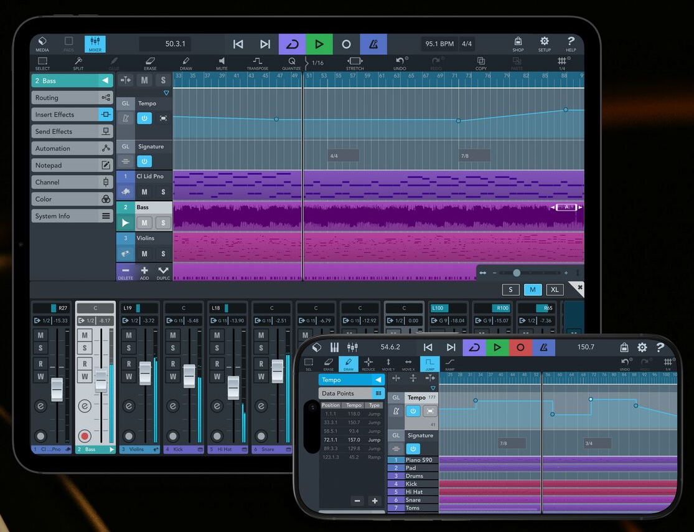Select the Reduce tool on the iPhone
Viewport: 694px width, 532px height.
[368, 364]
